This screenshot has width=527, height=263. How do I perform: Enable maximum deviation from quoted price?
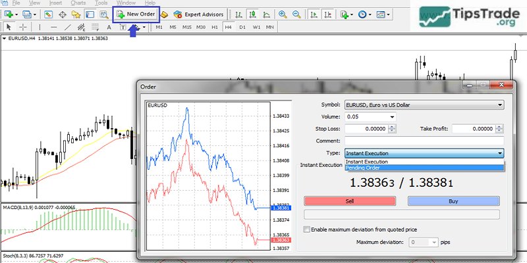tap(306, 229)
